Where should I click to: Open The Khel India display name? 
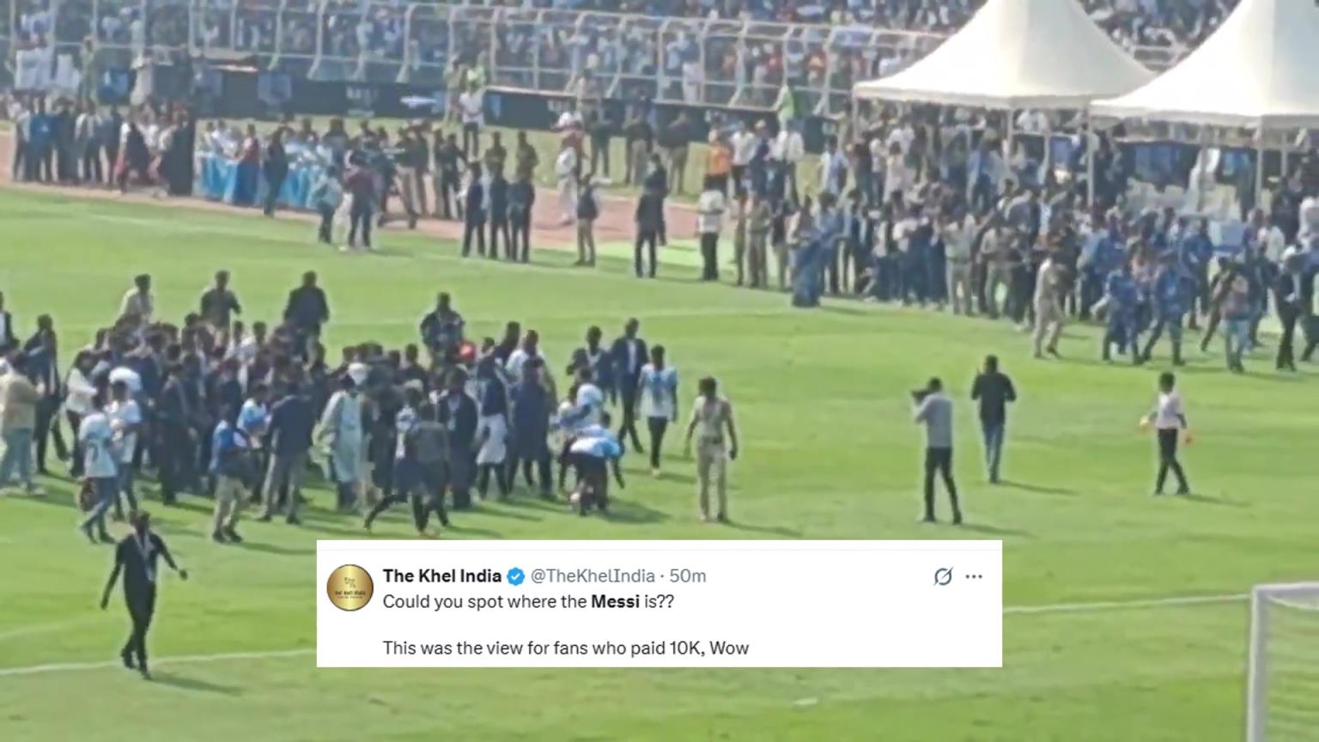tap(442, 576)
